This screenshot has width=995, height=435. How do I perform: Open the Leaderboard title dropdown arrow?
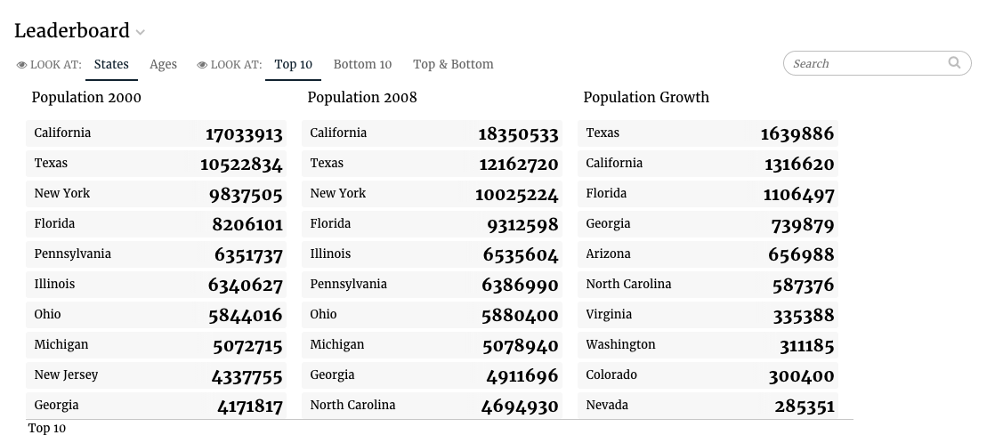pyautogui.click(x=141, y=32)
